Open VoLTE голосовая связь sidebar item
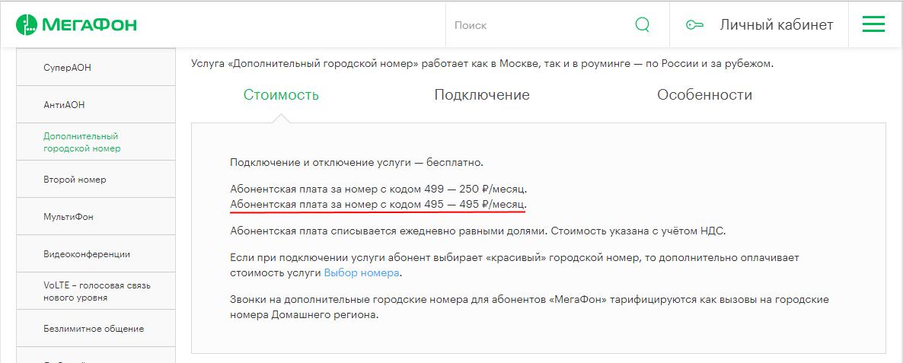Screen dimensions: 903x363 [96, 291]
